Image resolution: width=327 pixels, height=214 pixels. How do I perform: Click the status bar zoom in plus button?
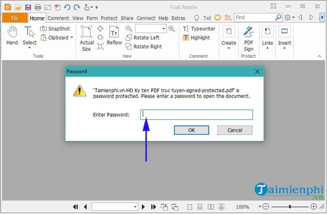click(x=314, y=207)
